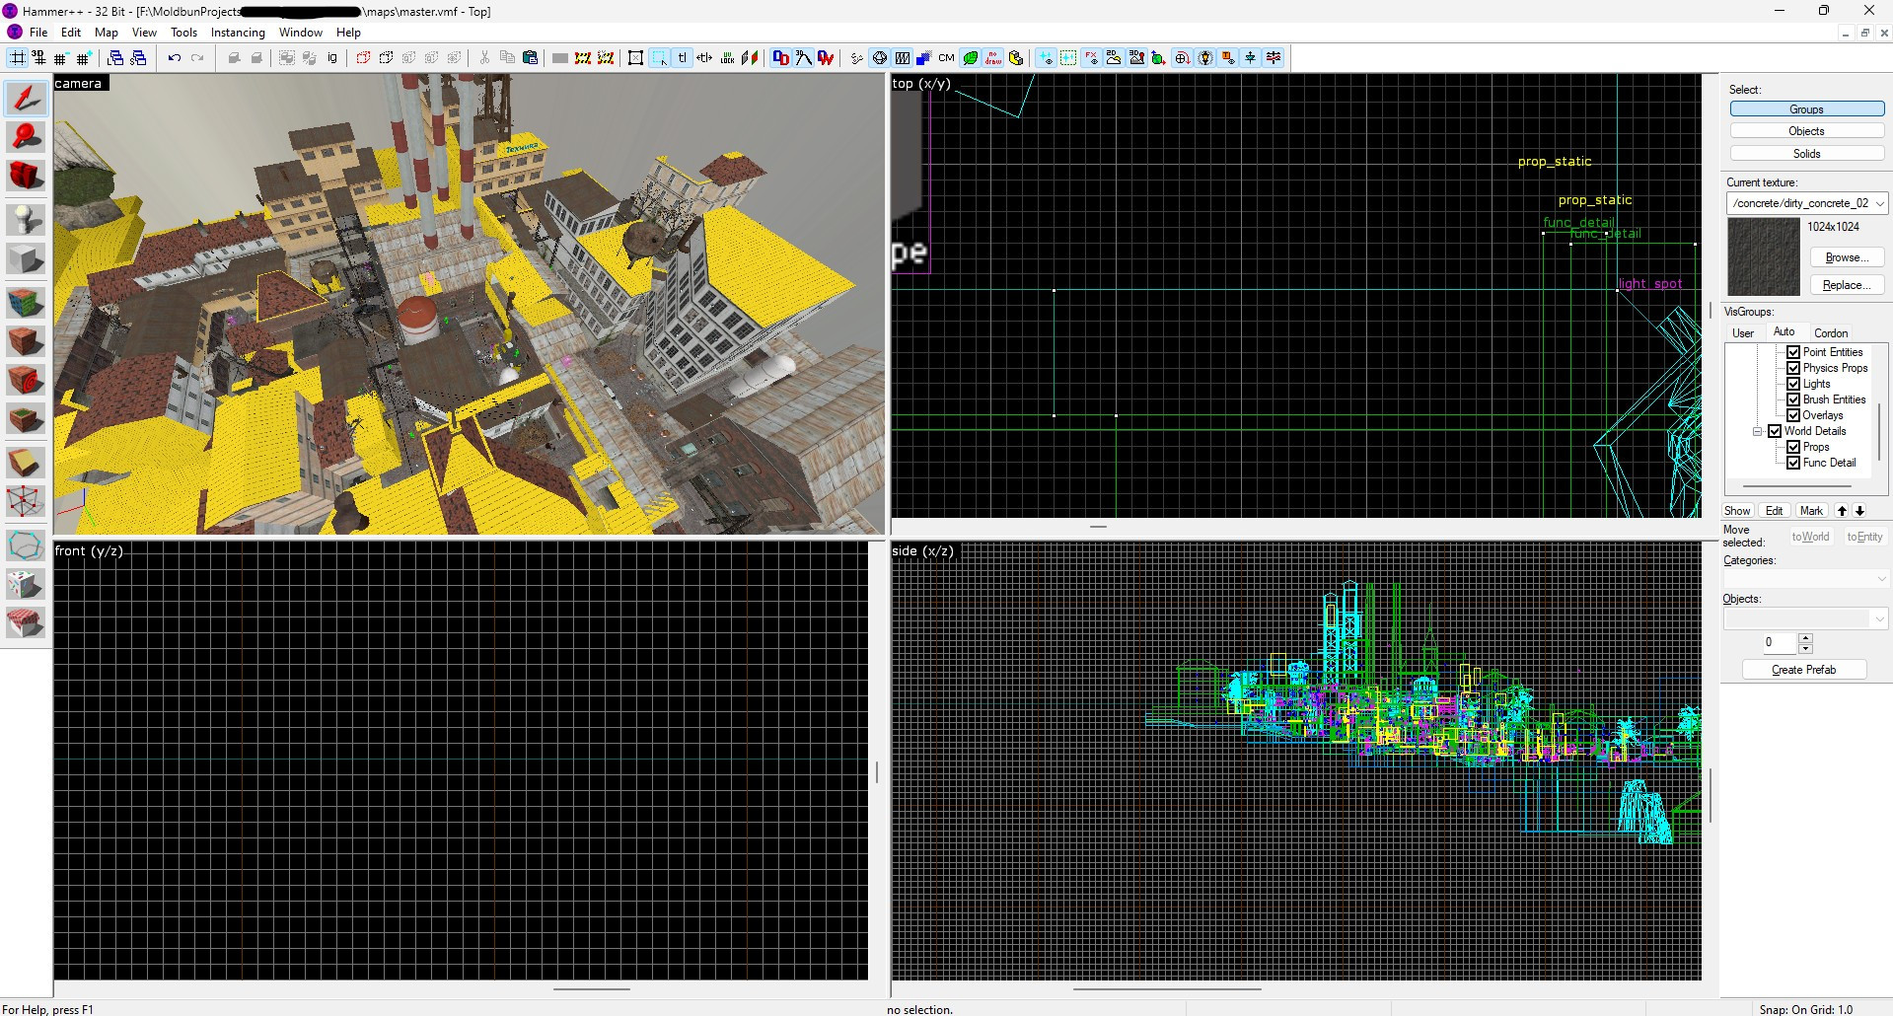The image size is (1893, 1016).
Task: Click the Undo arrow icon
Action: pos(175,58)
